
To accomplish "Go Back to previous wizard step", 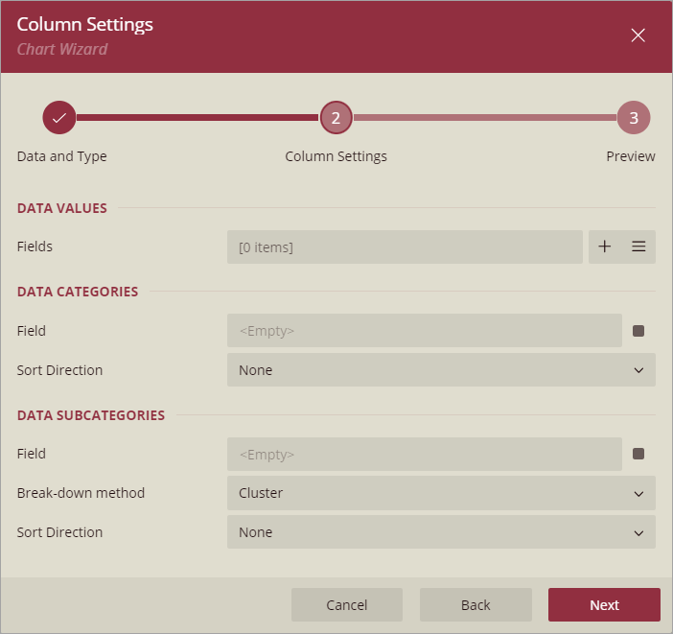I will 476,605.
